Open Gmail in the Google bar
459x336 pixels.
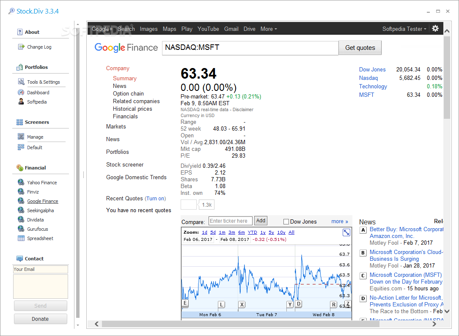(231, 29)
